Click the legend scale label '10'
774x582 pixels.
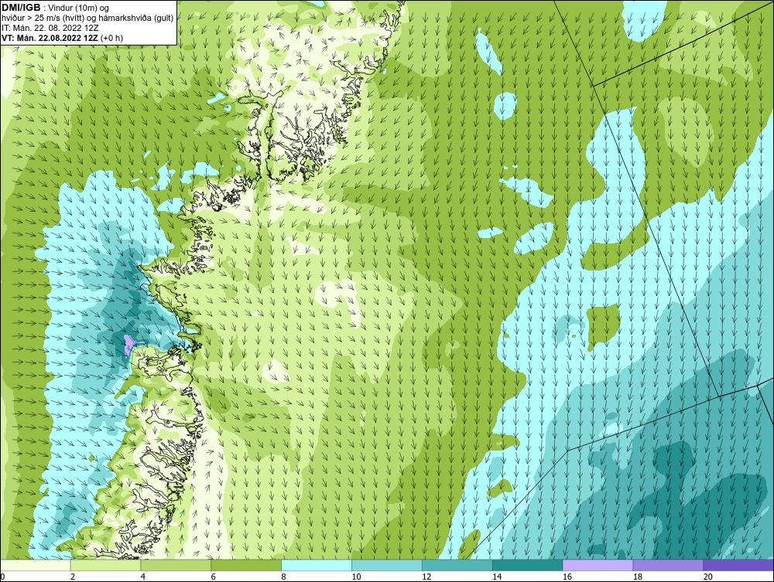[x=356, y=577]
